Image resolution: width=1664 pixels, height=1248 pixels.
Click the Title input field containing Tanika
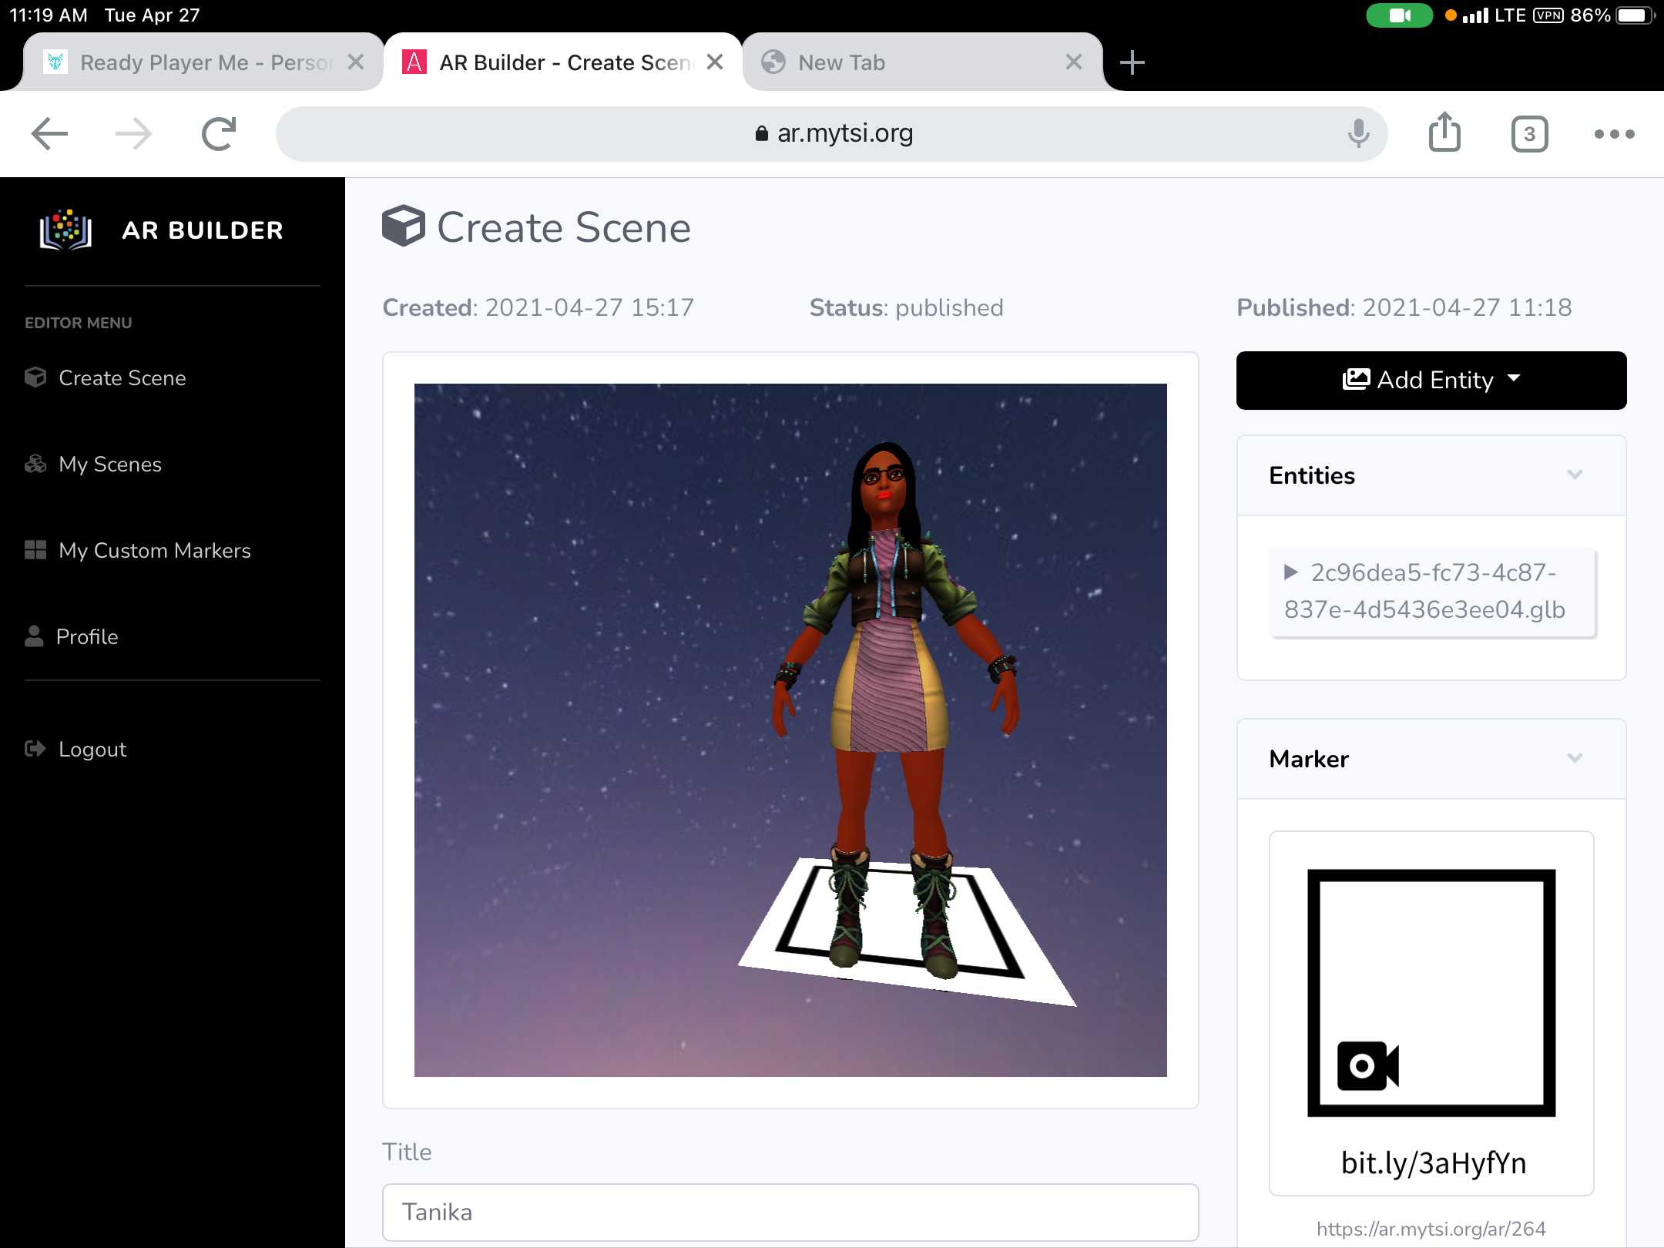click(790, 1212)
